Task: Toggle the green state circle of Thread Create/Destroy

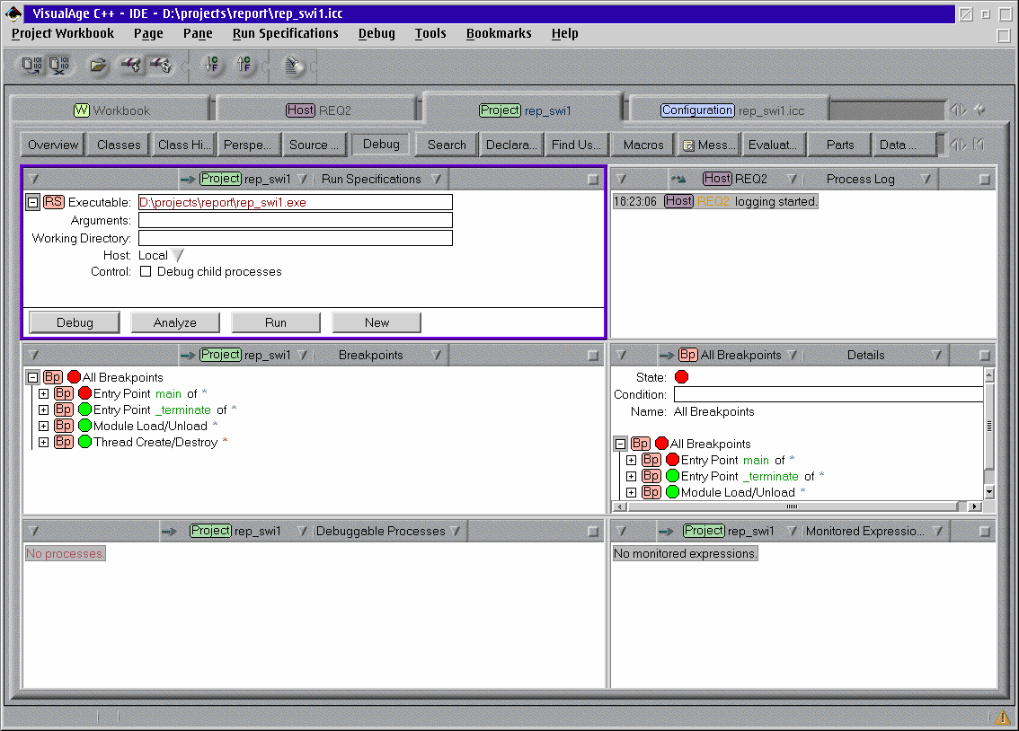Action: click(x=84, y=442)
